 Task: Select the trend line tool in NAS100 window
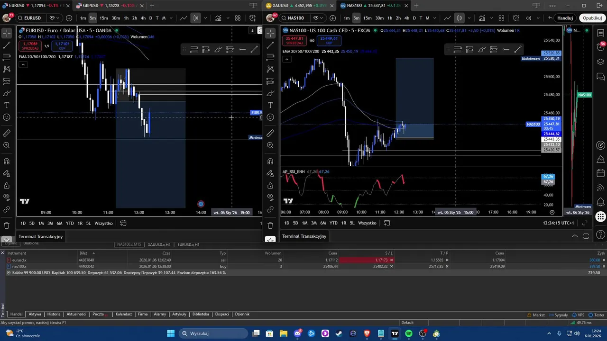click(270, 45)
